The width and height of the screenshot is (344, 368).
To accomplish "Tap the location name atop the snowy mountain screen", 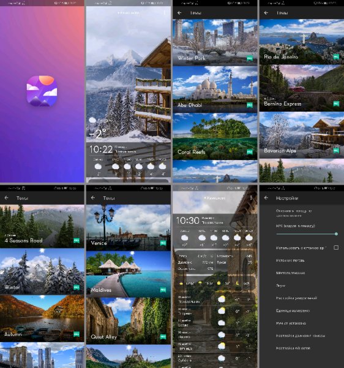I will click(128, 13).
